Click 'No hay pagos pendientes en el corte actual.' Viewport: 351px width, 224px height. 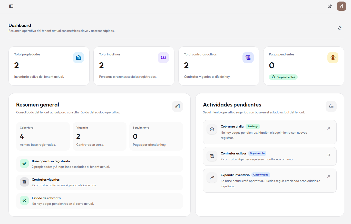pos(63,204)
